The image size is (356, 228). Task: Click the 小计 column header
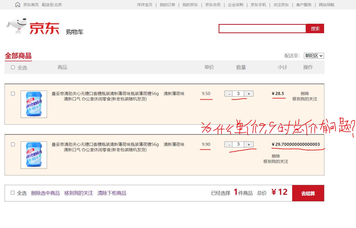coord(282,67)
